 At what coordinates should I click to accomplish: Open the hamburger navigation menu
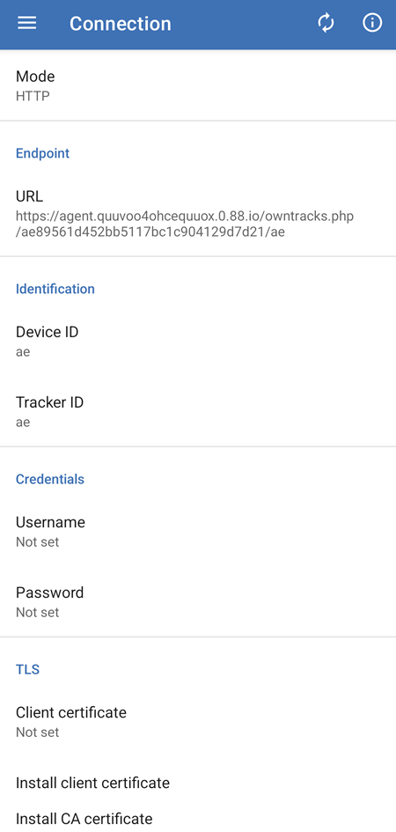pos(26,23)
